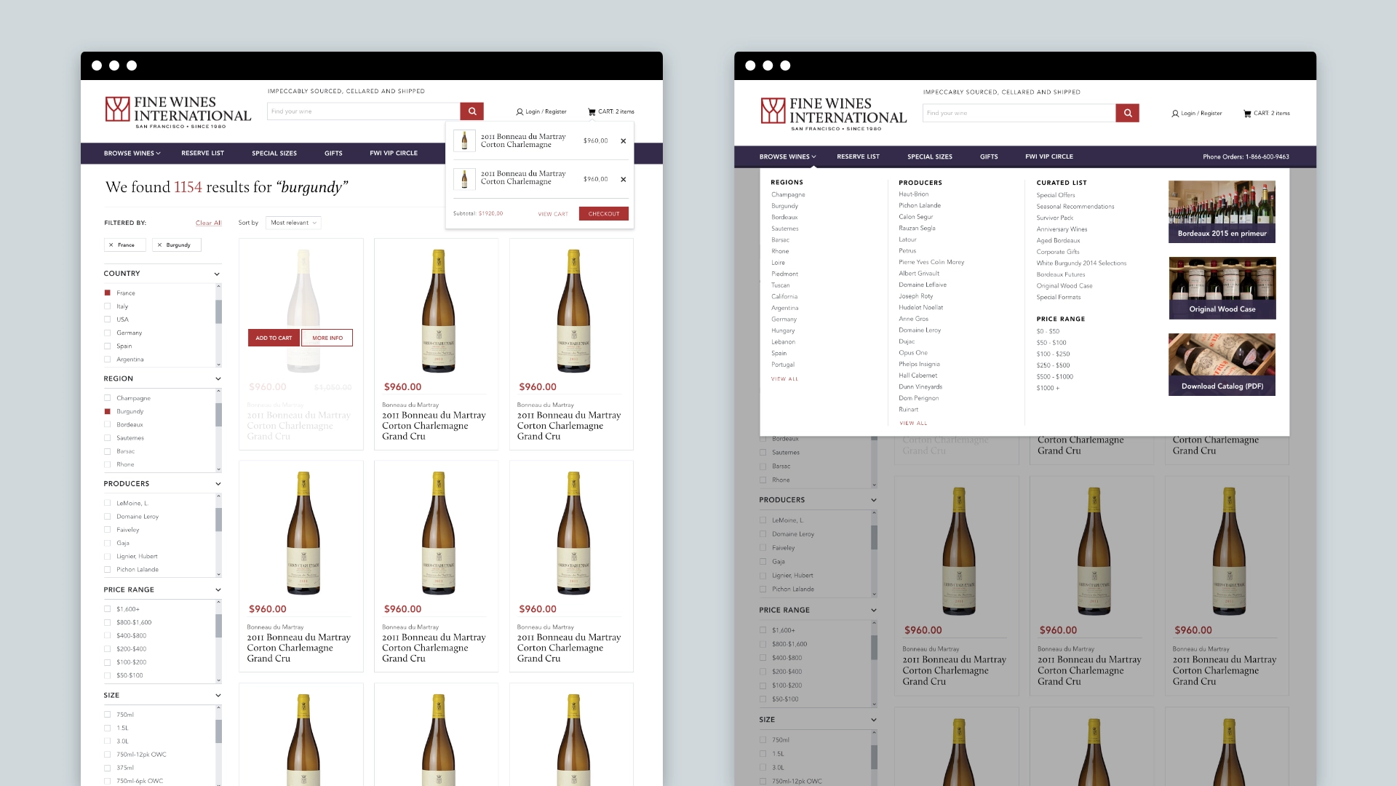
Task: Check the France country checkbox
Action: click(x=108, y=293)
